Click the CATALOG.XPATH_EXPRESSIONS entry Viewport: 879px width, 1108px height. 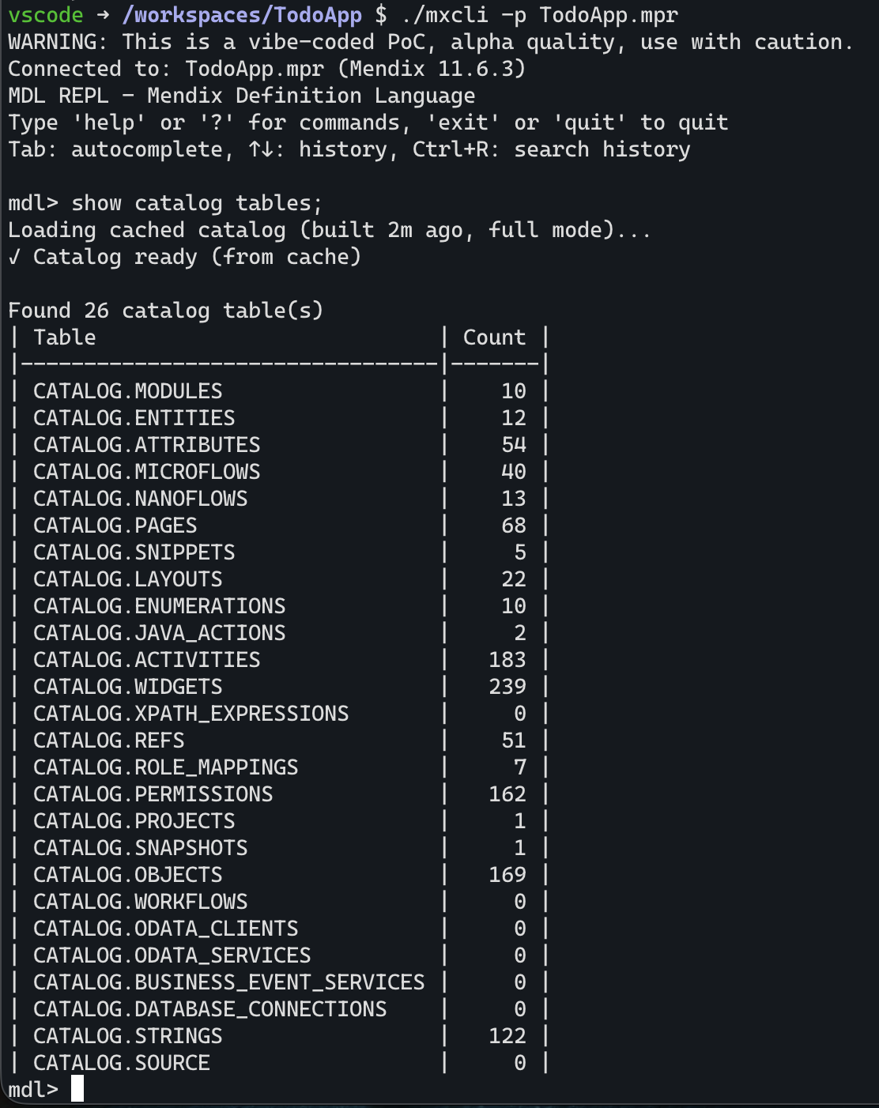pyautogui.click(x=191, y=714)
